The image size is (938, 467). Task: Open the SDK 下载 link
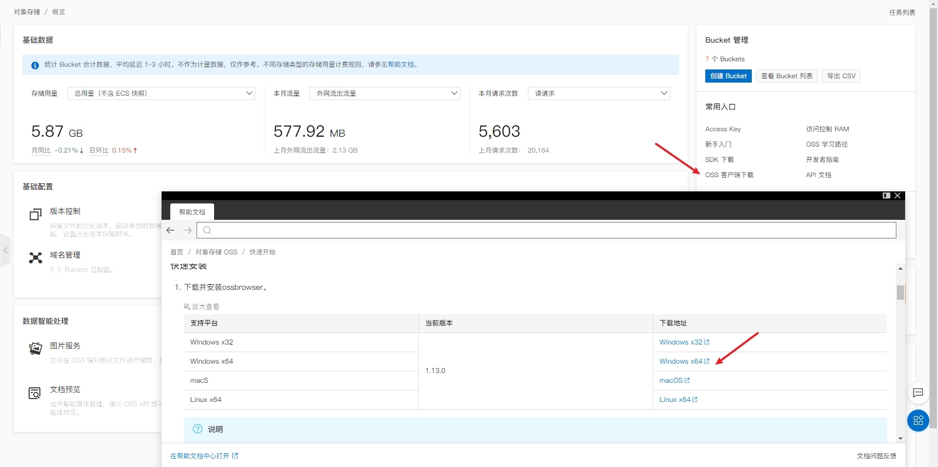point(720,160)
